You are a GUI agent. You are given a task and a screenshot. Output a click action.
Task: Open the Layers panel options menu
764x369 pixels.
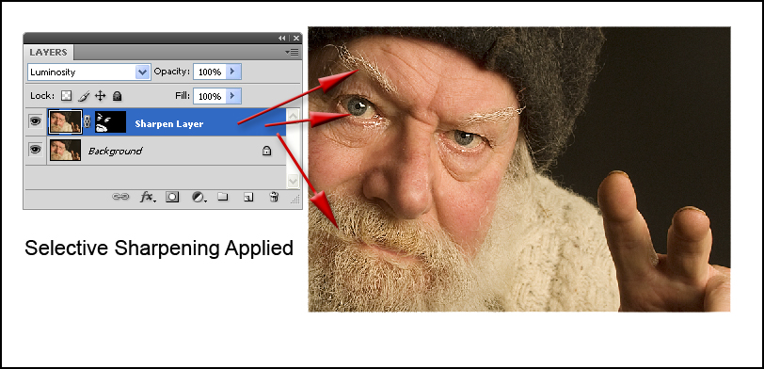(x=293, y=52)
